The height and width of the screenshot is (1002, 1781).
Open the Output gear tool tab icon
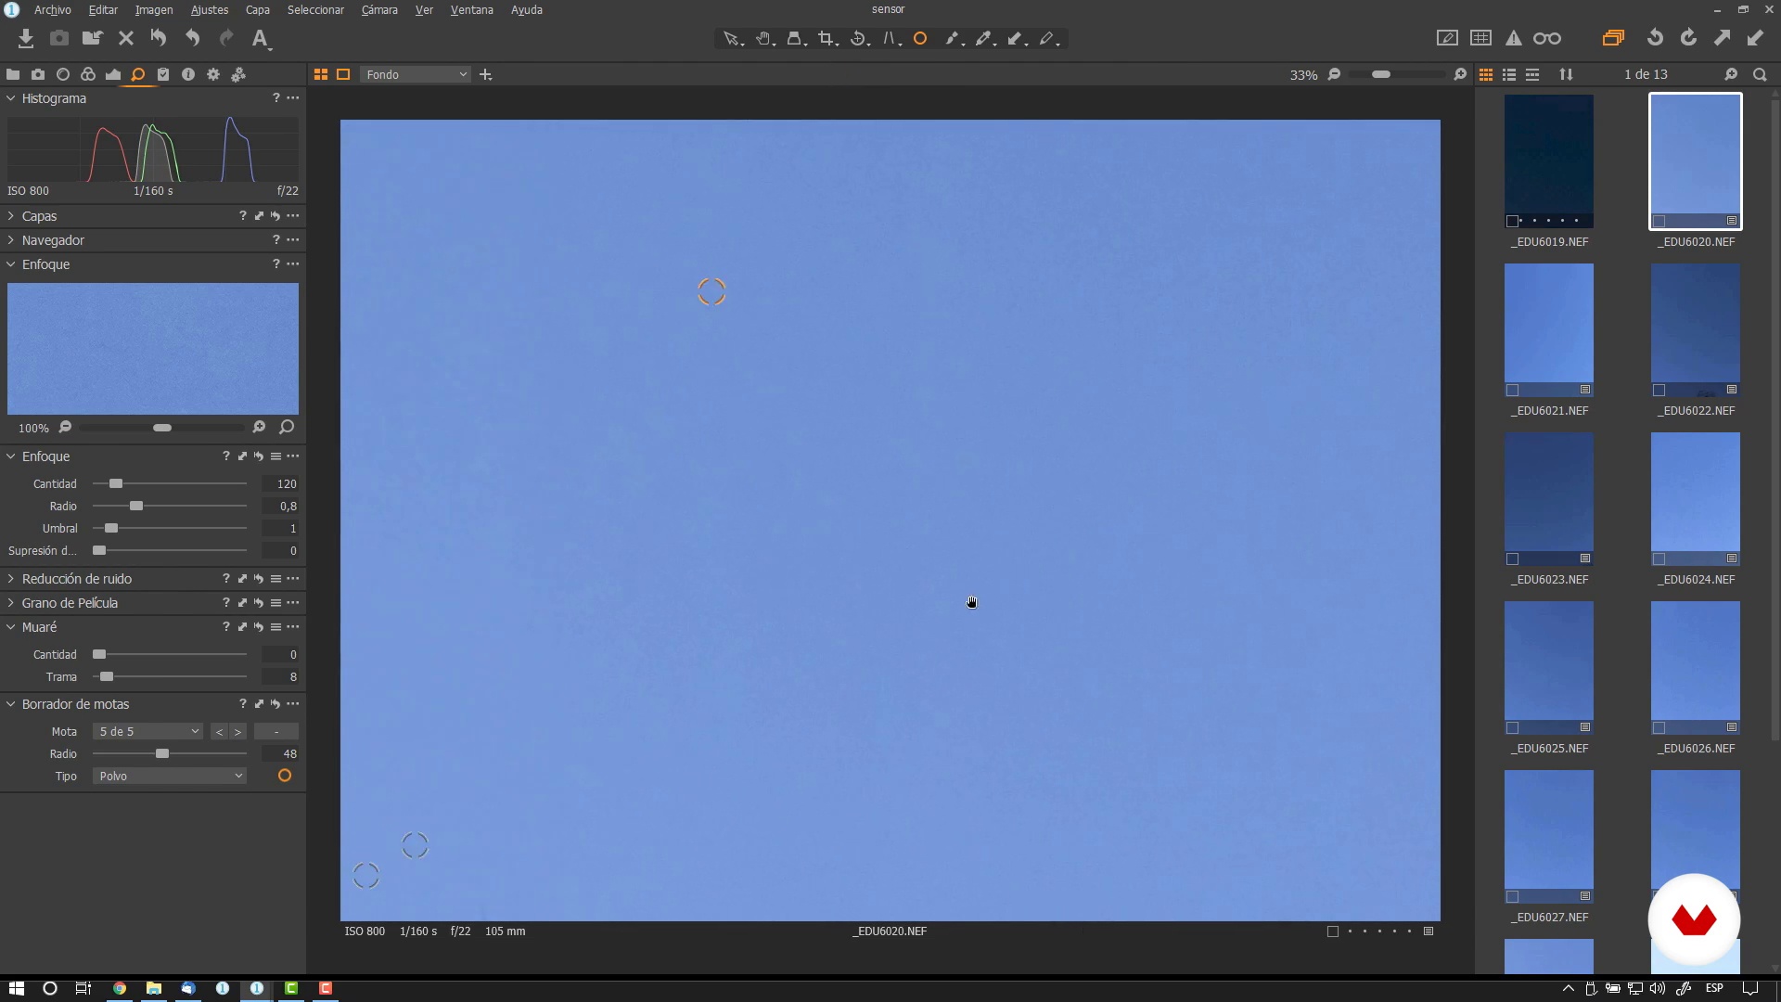pyautogui.click(x=213, y=74)
